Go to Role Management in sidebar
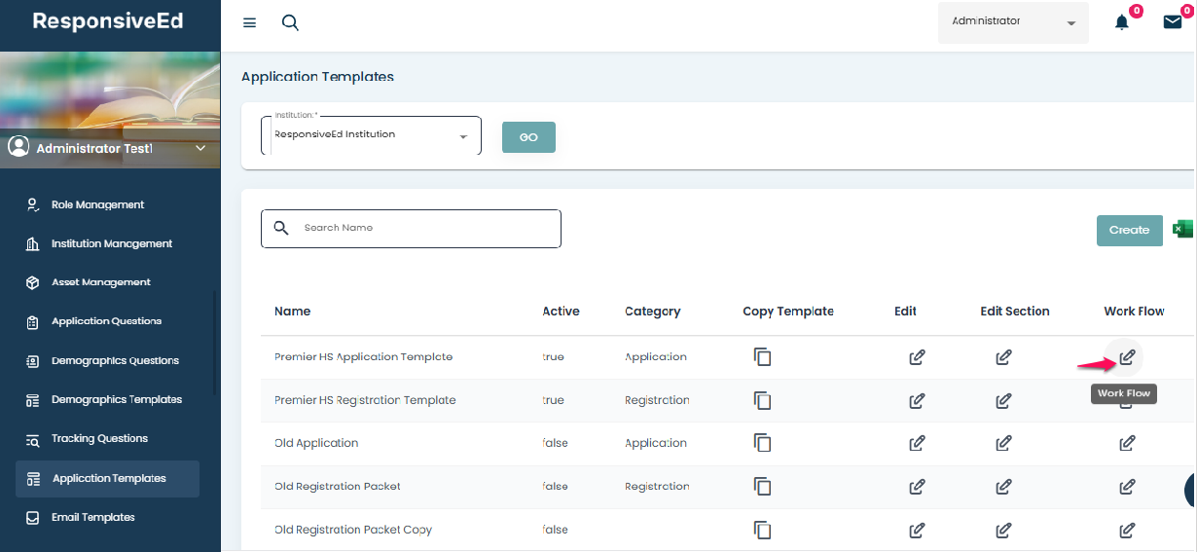Image resolution: width=1197 pixels, height=552 pixels. pos(97,205)
